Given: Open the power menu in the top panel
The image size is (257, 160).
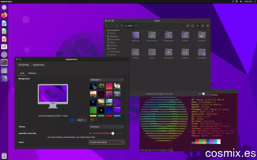Looking at the screenshot, I should click(255, 2).
